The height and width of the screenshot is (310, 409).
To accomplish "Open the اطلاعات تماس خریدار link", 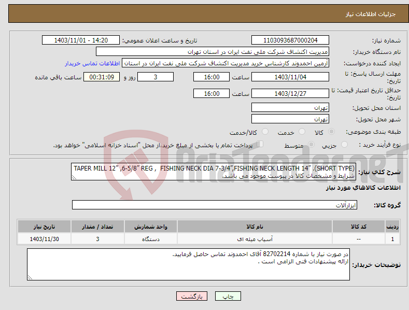I will tap(92, 63).
